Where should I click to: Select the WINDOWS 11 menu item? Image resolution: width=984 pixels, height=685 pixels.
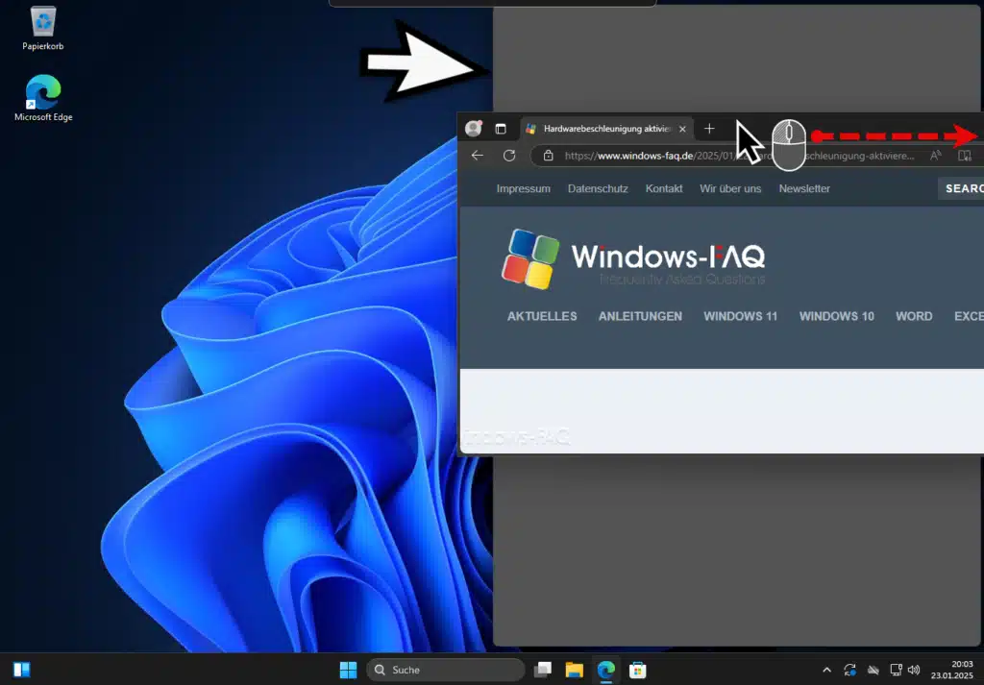click(x=740, y=316)
